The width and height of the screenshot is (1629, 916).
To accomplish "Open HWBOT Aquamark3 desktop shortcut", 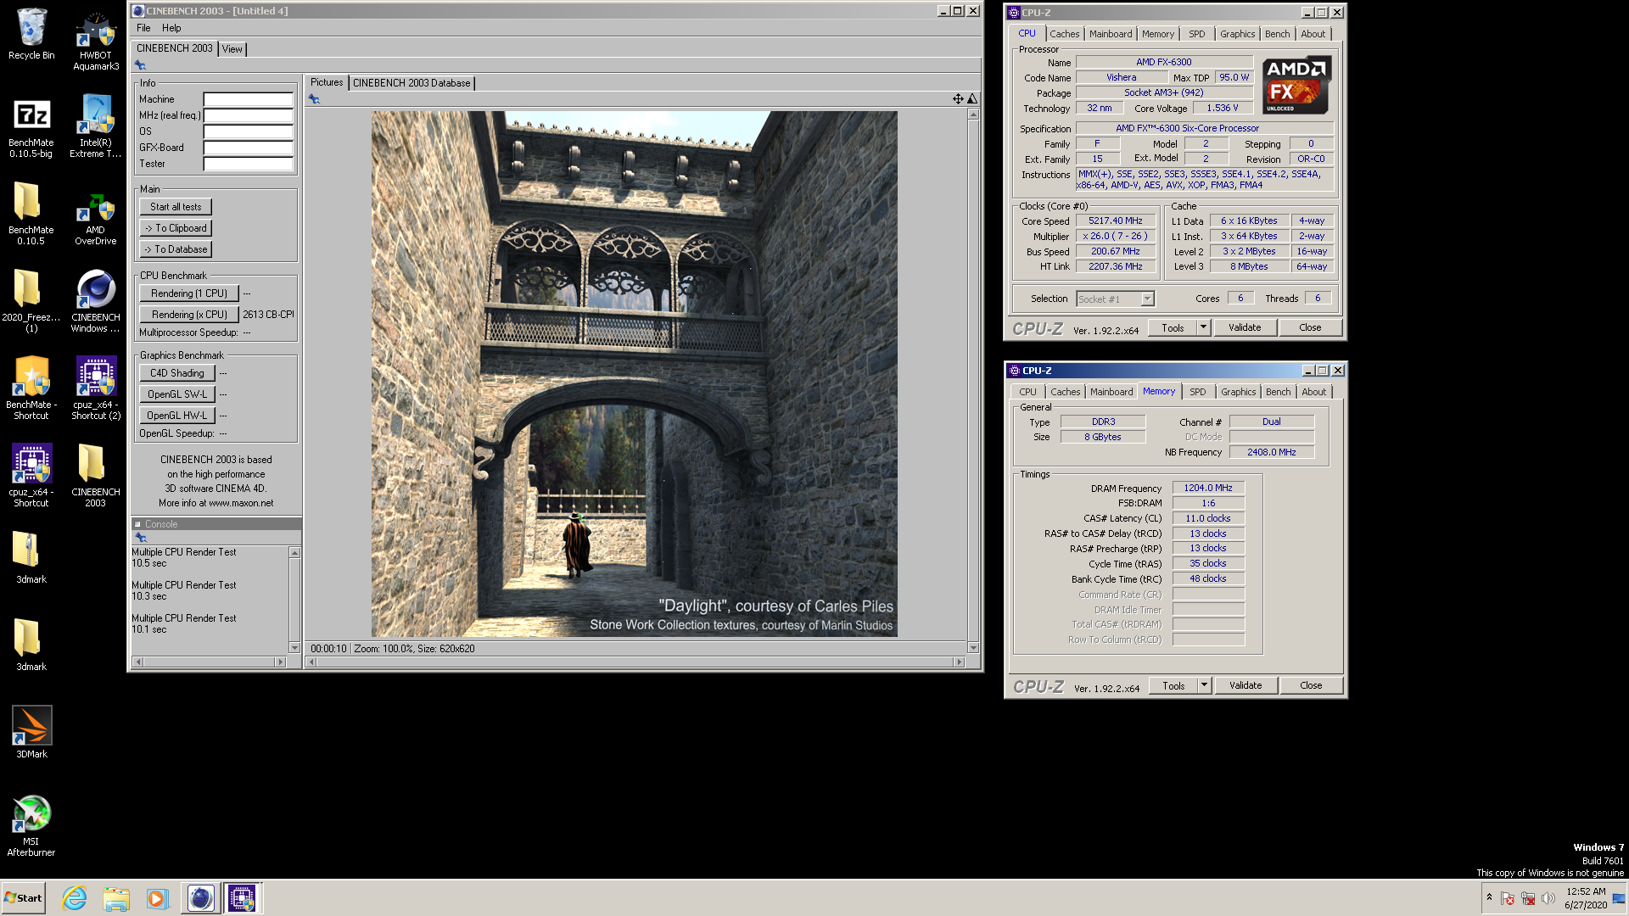I will (x=96, y=39).
